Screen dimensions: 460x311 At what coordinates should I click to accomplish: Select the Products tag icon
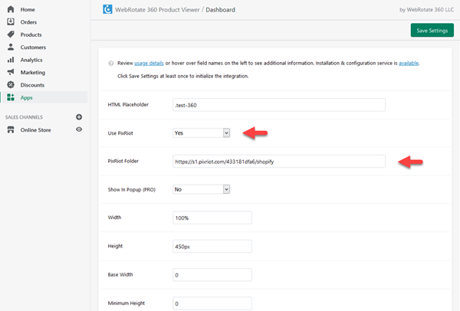[x=10, y=34]
